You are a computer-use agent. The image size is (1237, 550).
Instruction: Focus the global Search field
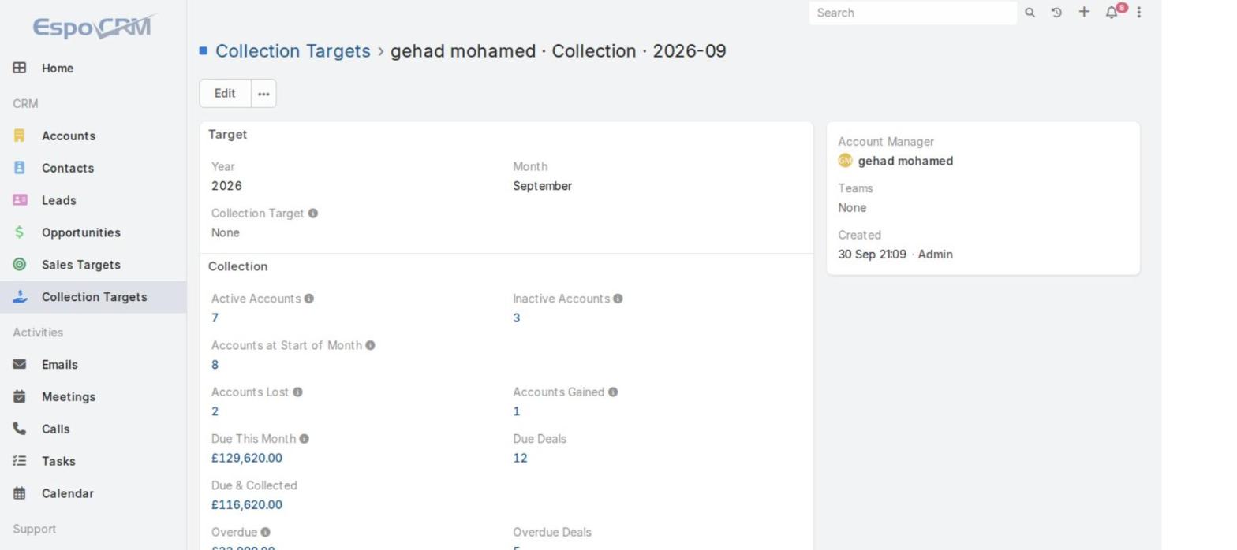click(x=913, y=13)
